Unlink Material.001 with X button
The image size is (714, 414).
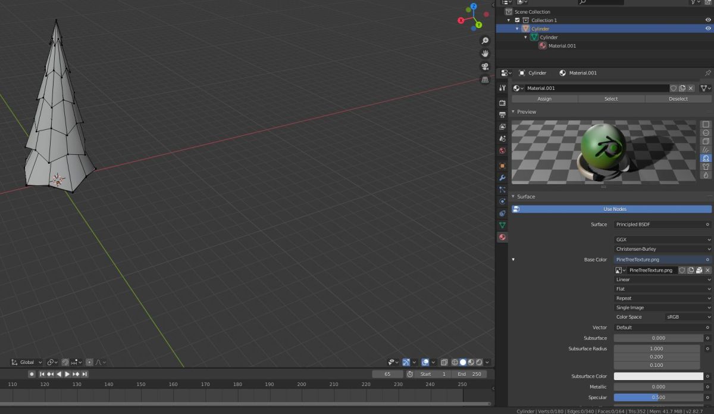tap(691, 88)
